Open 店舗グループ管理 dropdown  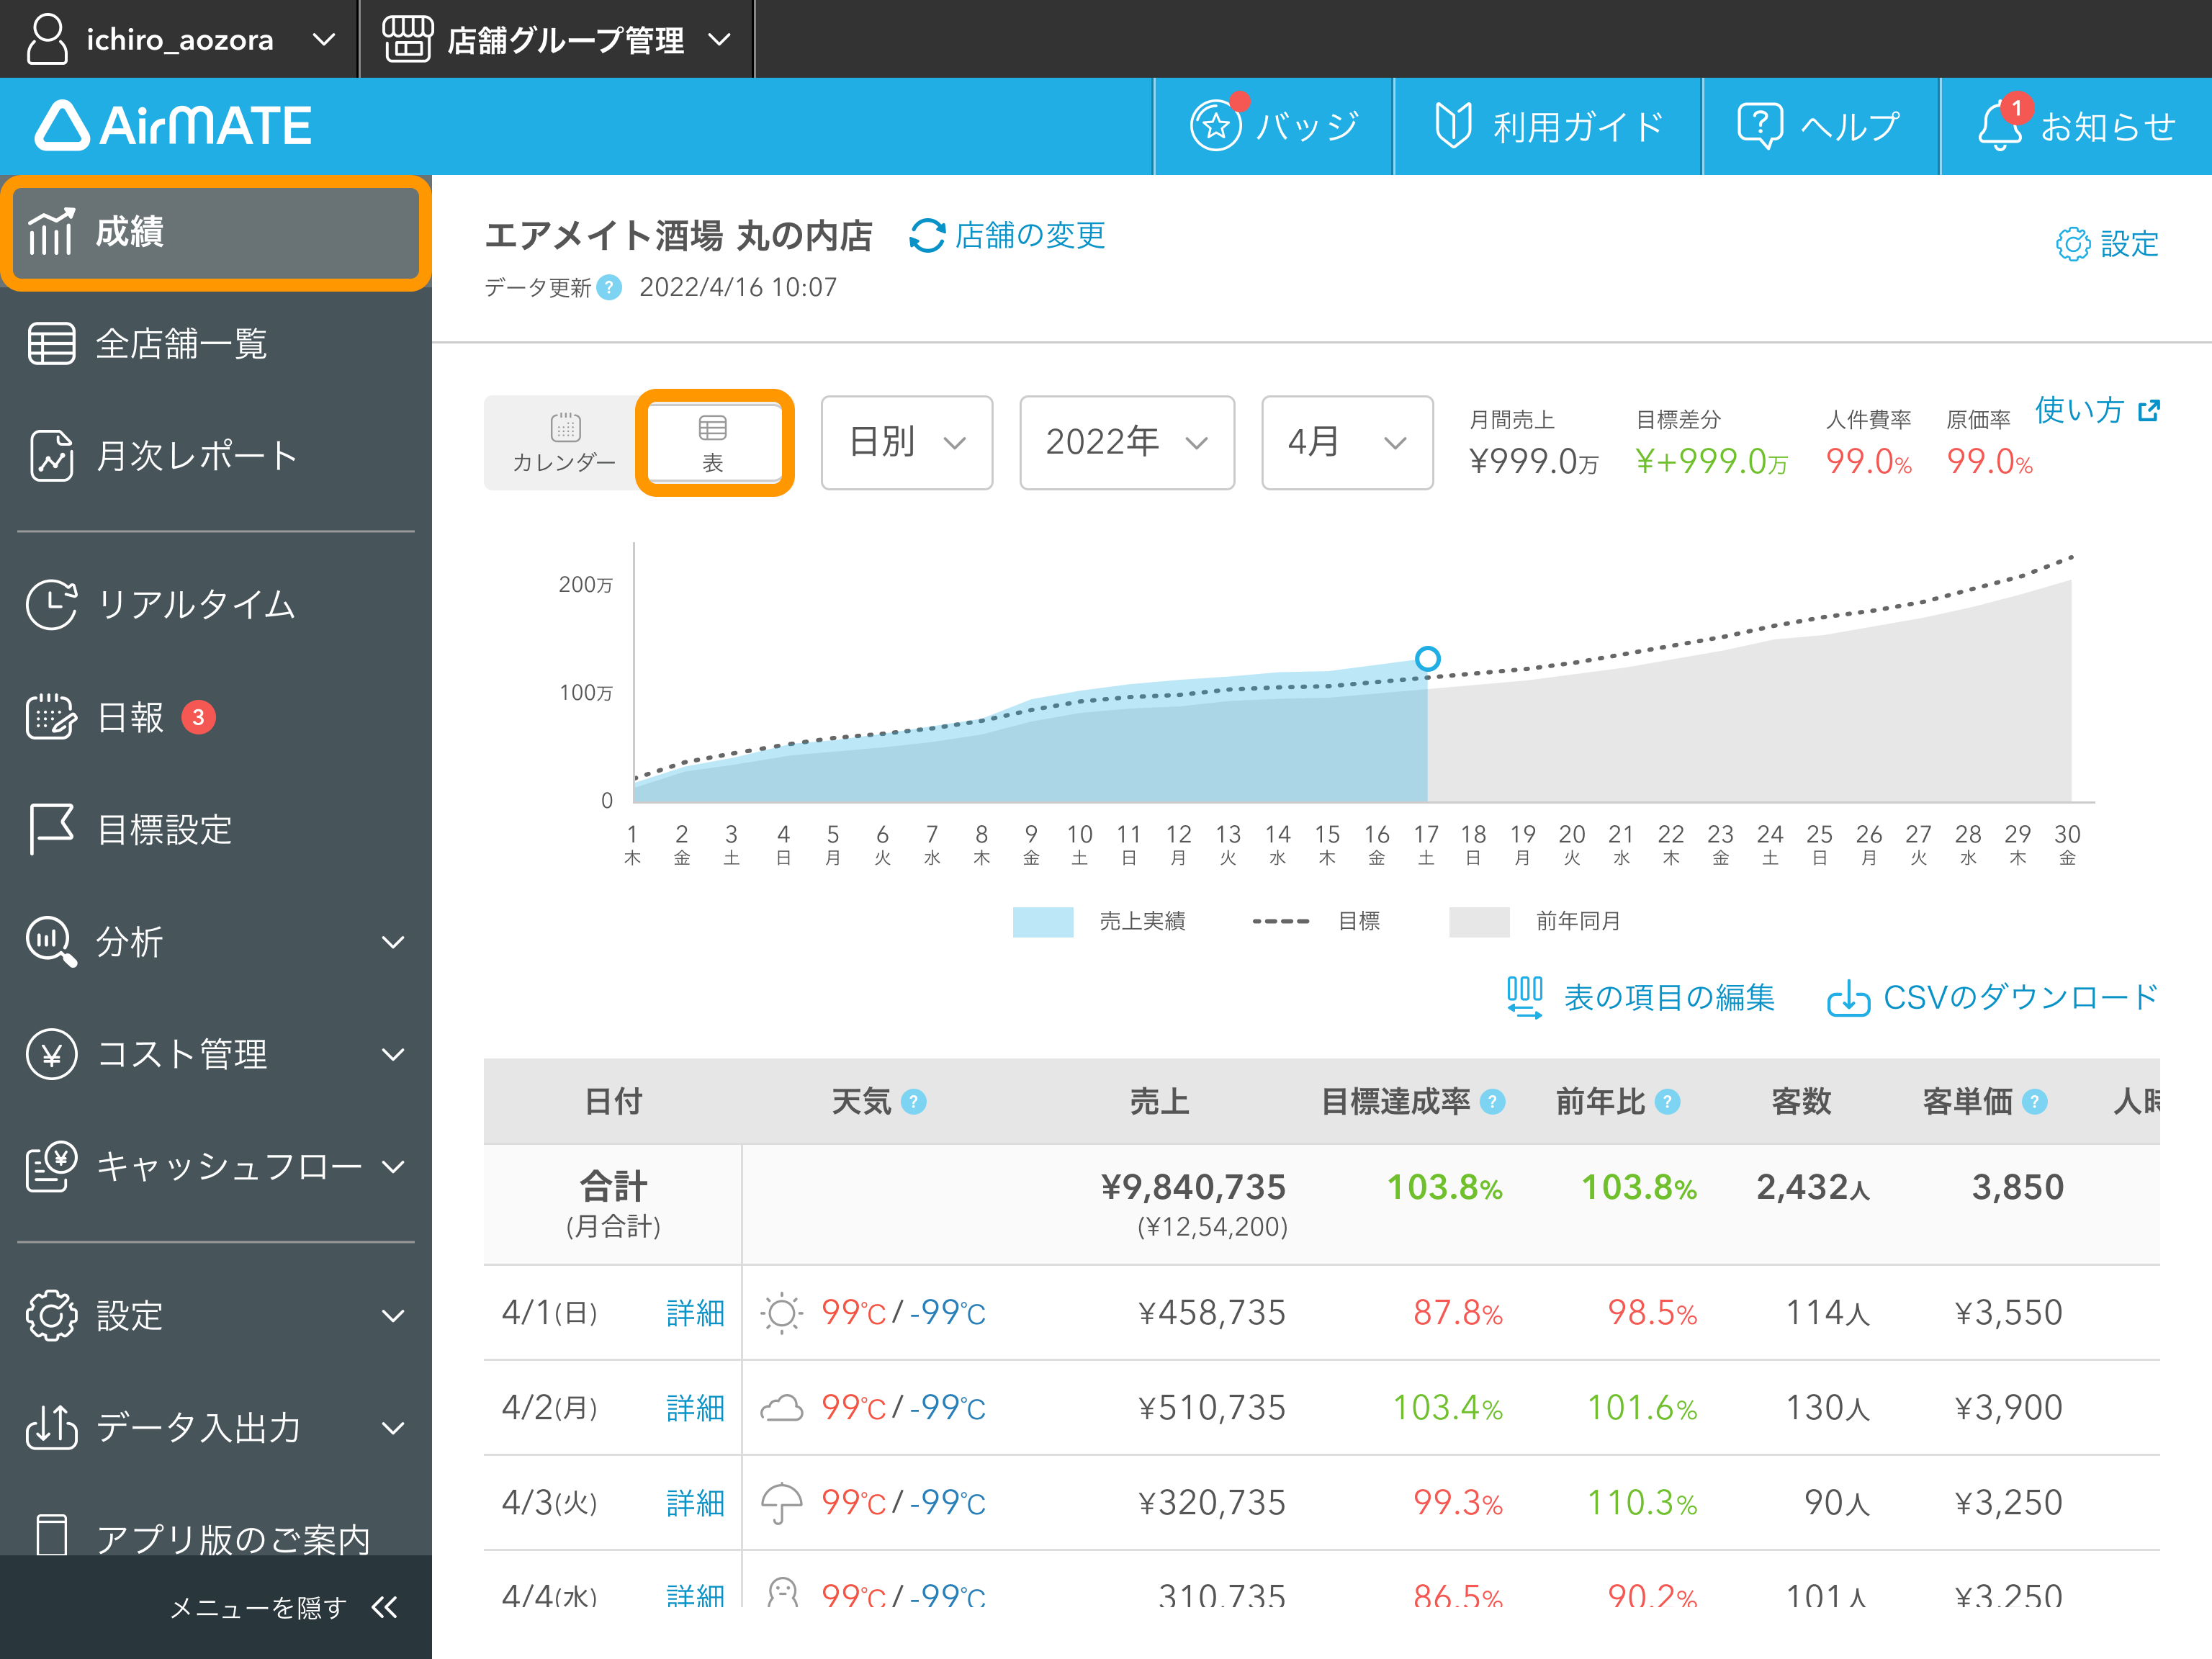click(x=556, y=39)
